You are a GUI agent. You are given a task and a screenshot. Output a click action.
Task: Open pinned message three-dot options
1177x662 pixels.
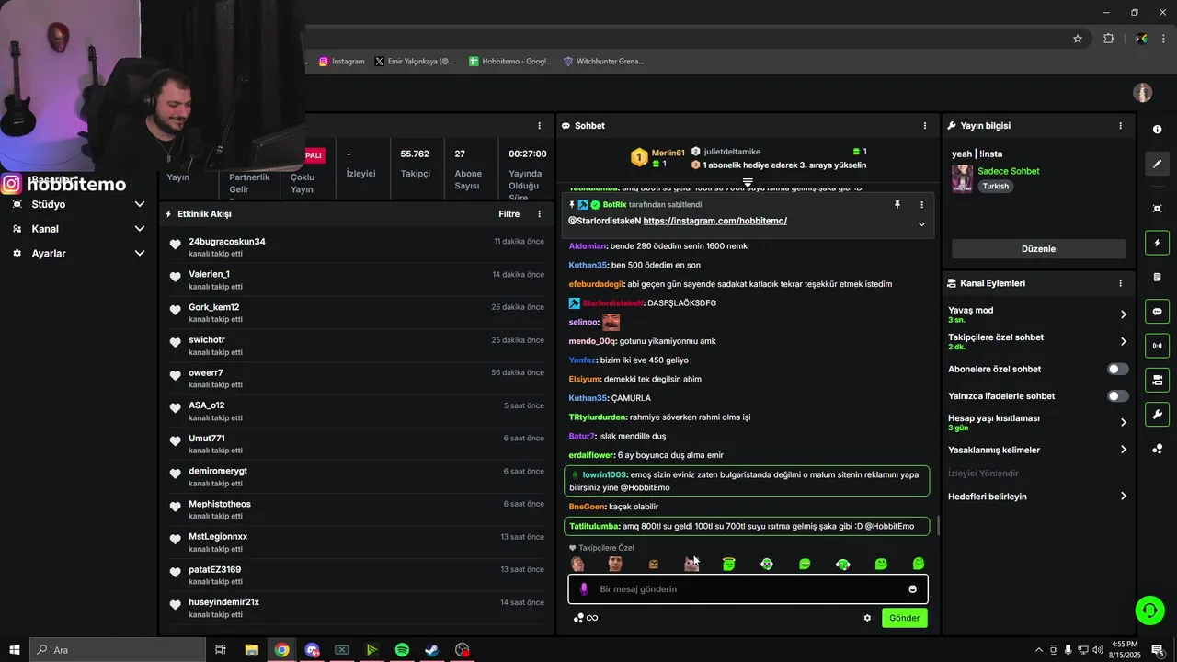pos(921,205)
